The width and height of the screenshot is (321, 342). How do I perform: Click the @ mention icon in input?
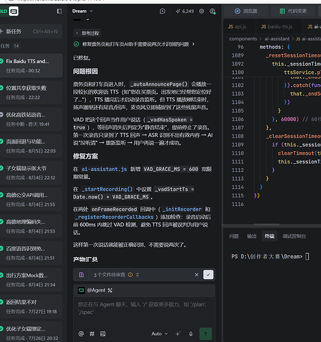[x=81, y=334]
